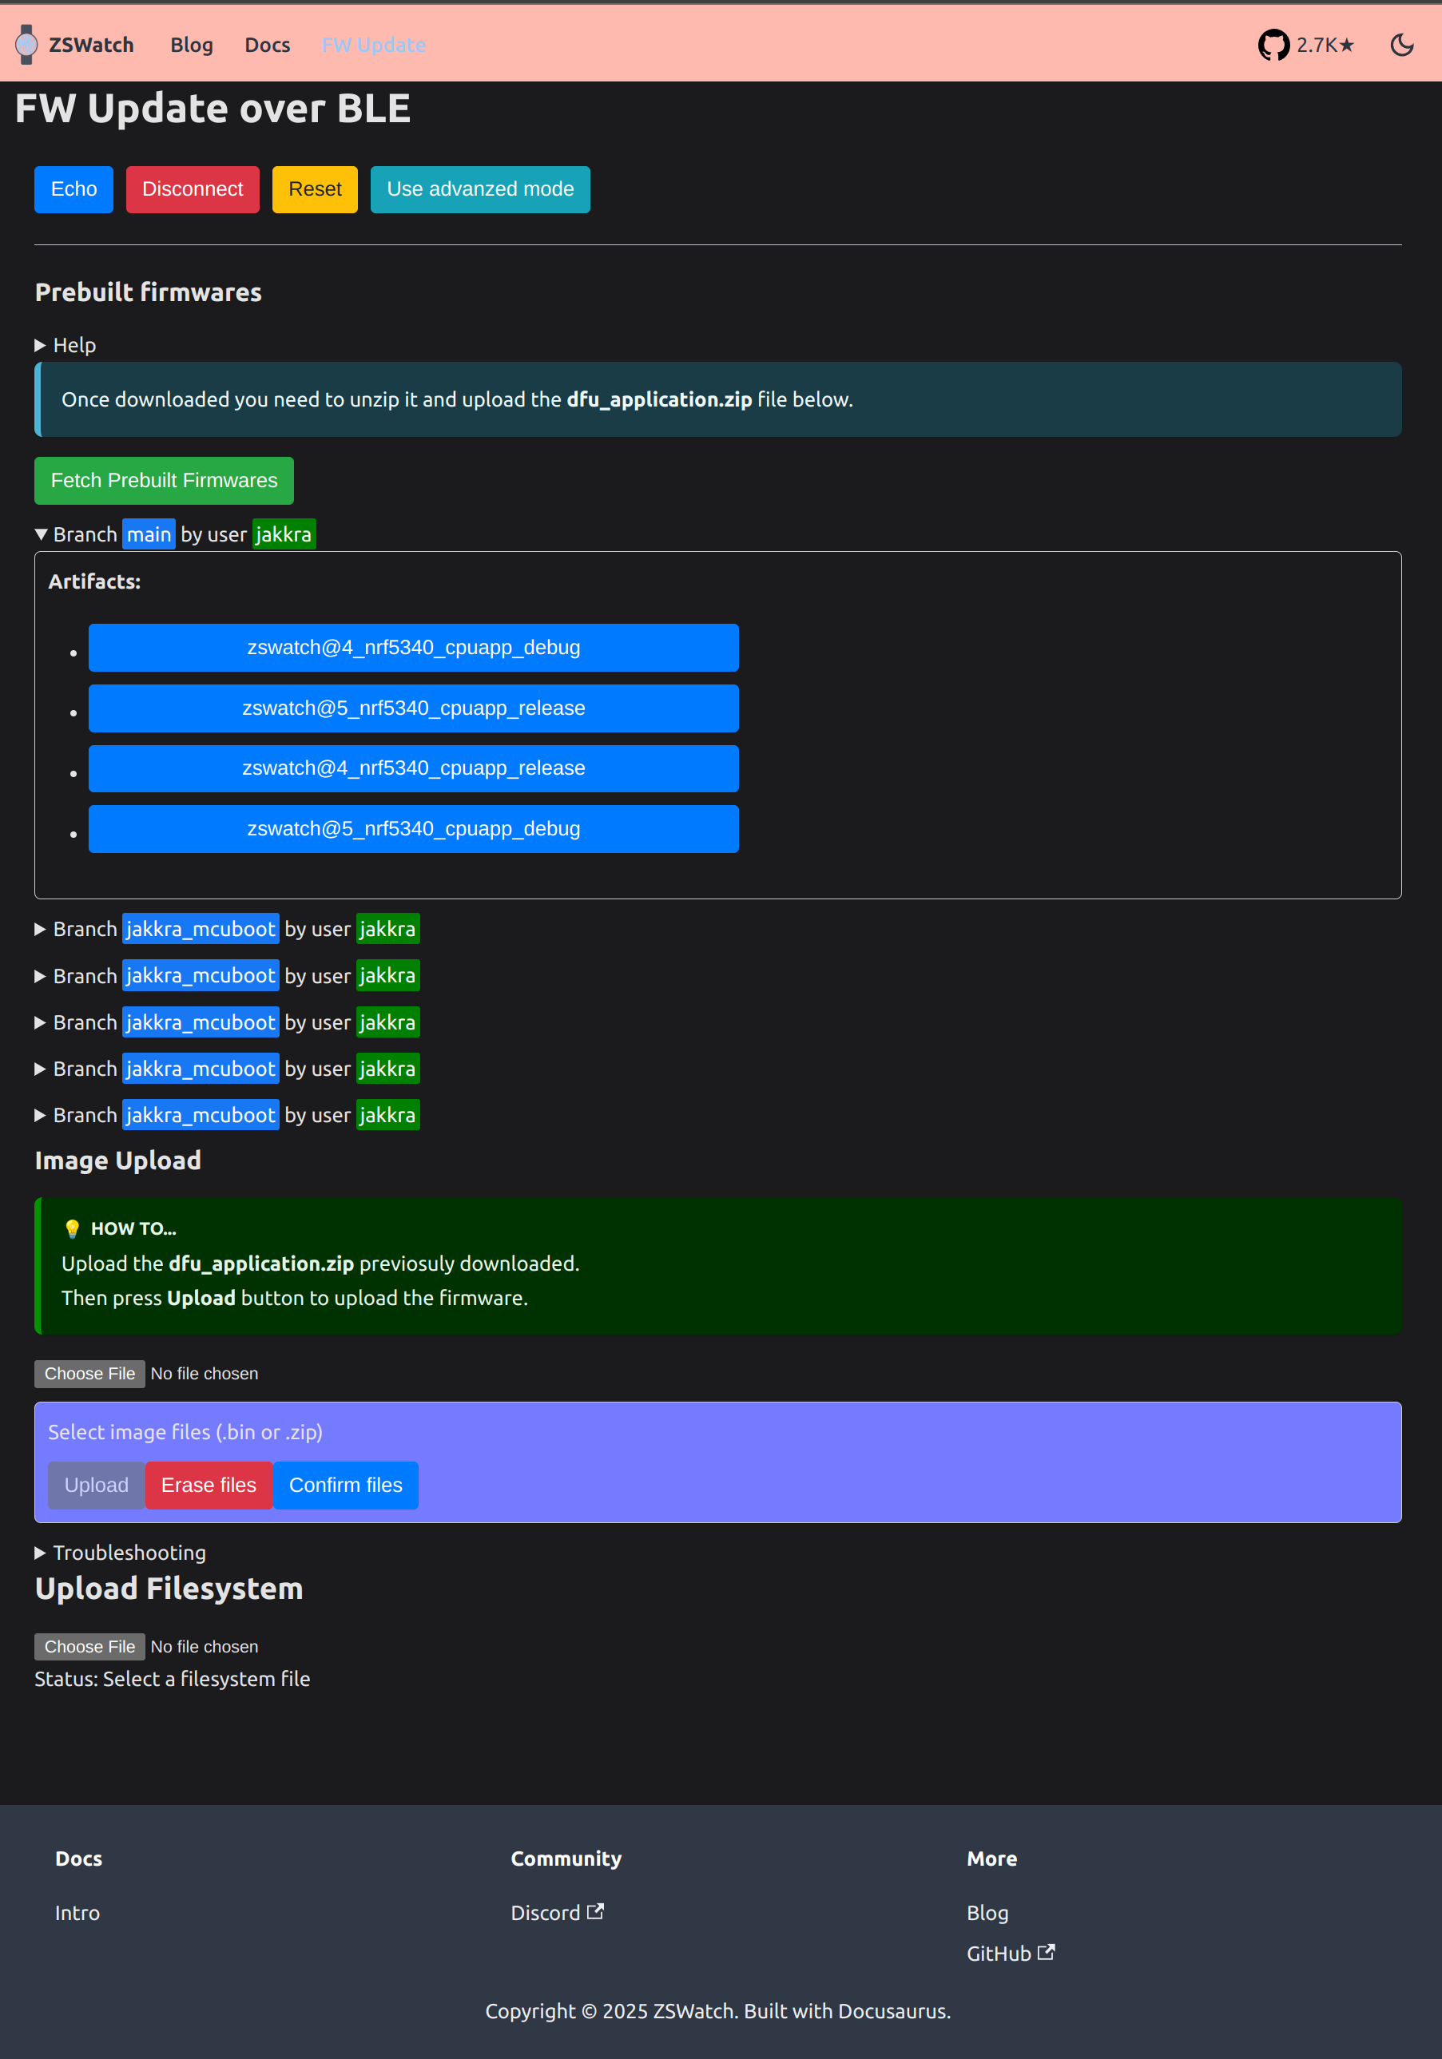This screenshot has height=2059, width=1442.
Task: Click the main branch badge
Action: click(149, 534)
